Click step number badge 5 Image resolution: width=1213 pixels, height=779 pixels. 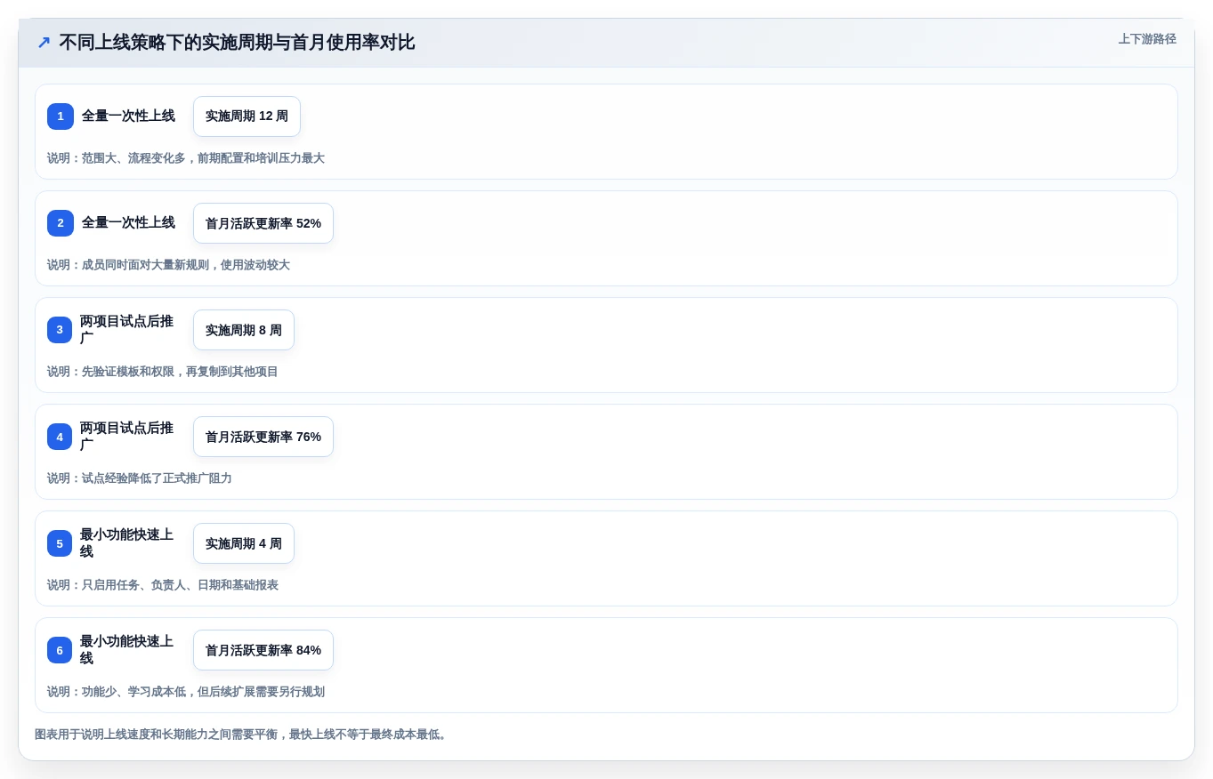60,543
